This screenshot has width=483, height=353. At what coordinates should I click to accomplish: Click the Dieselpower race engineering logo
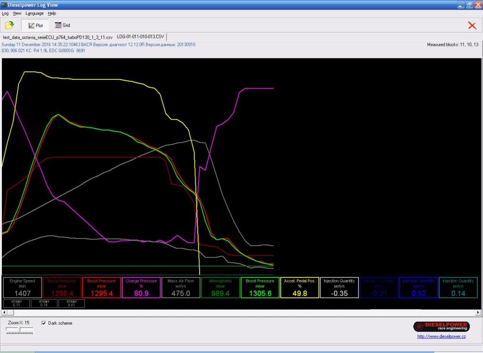[x=441, y=327]
